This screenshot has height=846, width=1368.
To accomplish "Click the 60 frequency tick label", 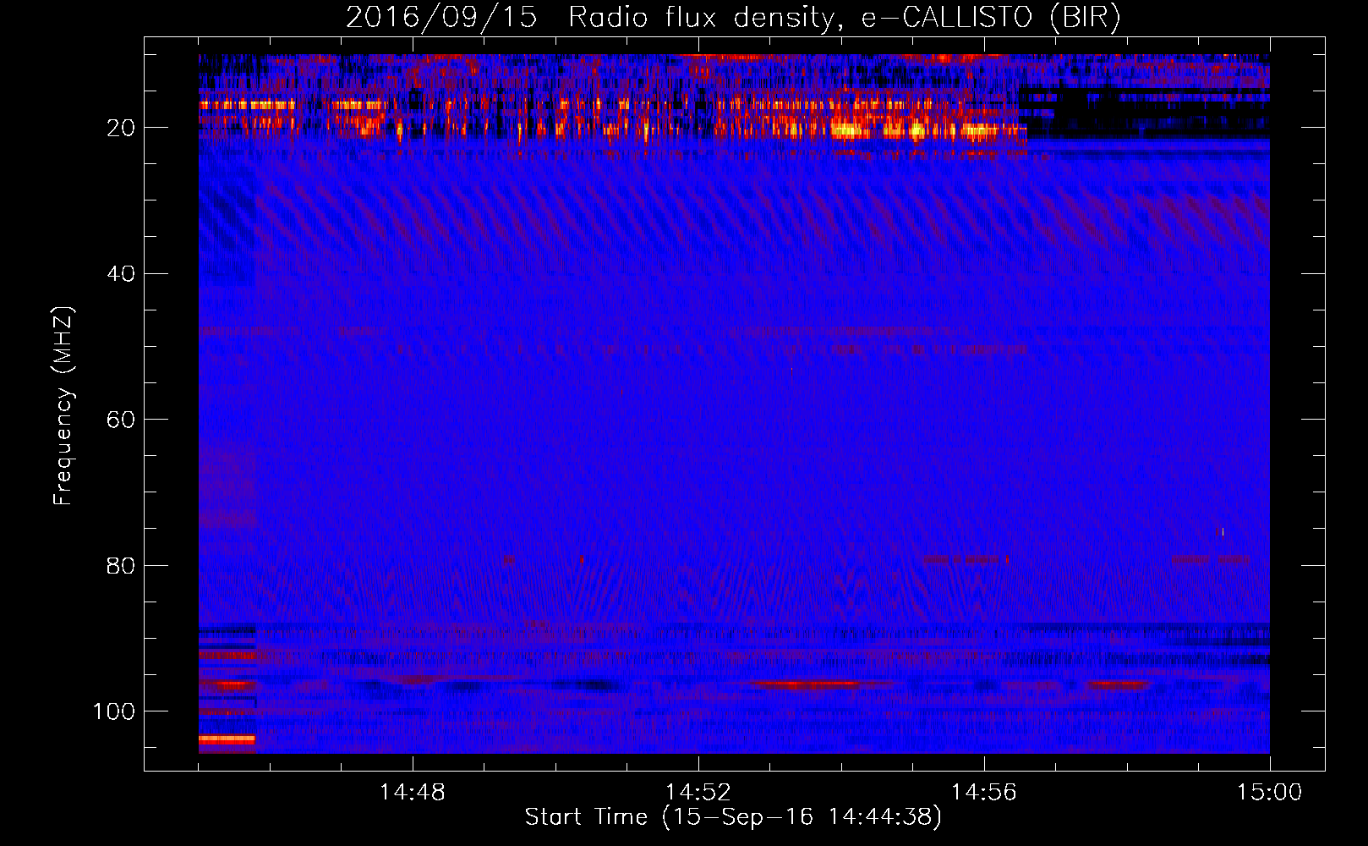I will tap(121, 420).
